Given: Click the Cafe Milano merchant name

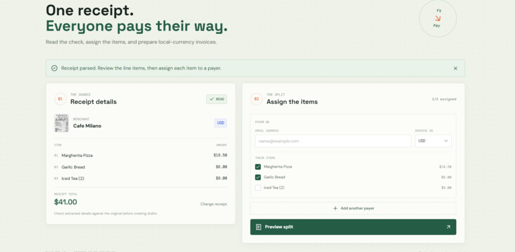Looking at the screenshot, I should point(87,126).
